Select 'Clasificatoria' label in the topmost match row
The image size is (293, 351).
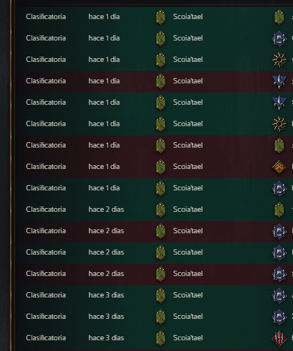(46, 17)
